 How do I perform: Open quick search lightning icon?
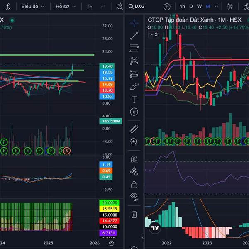[x=120, y=6]
